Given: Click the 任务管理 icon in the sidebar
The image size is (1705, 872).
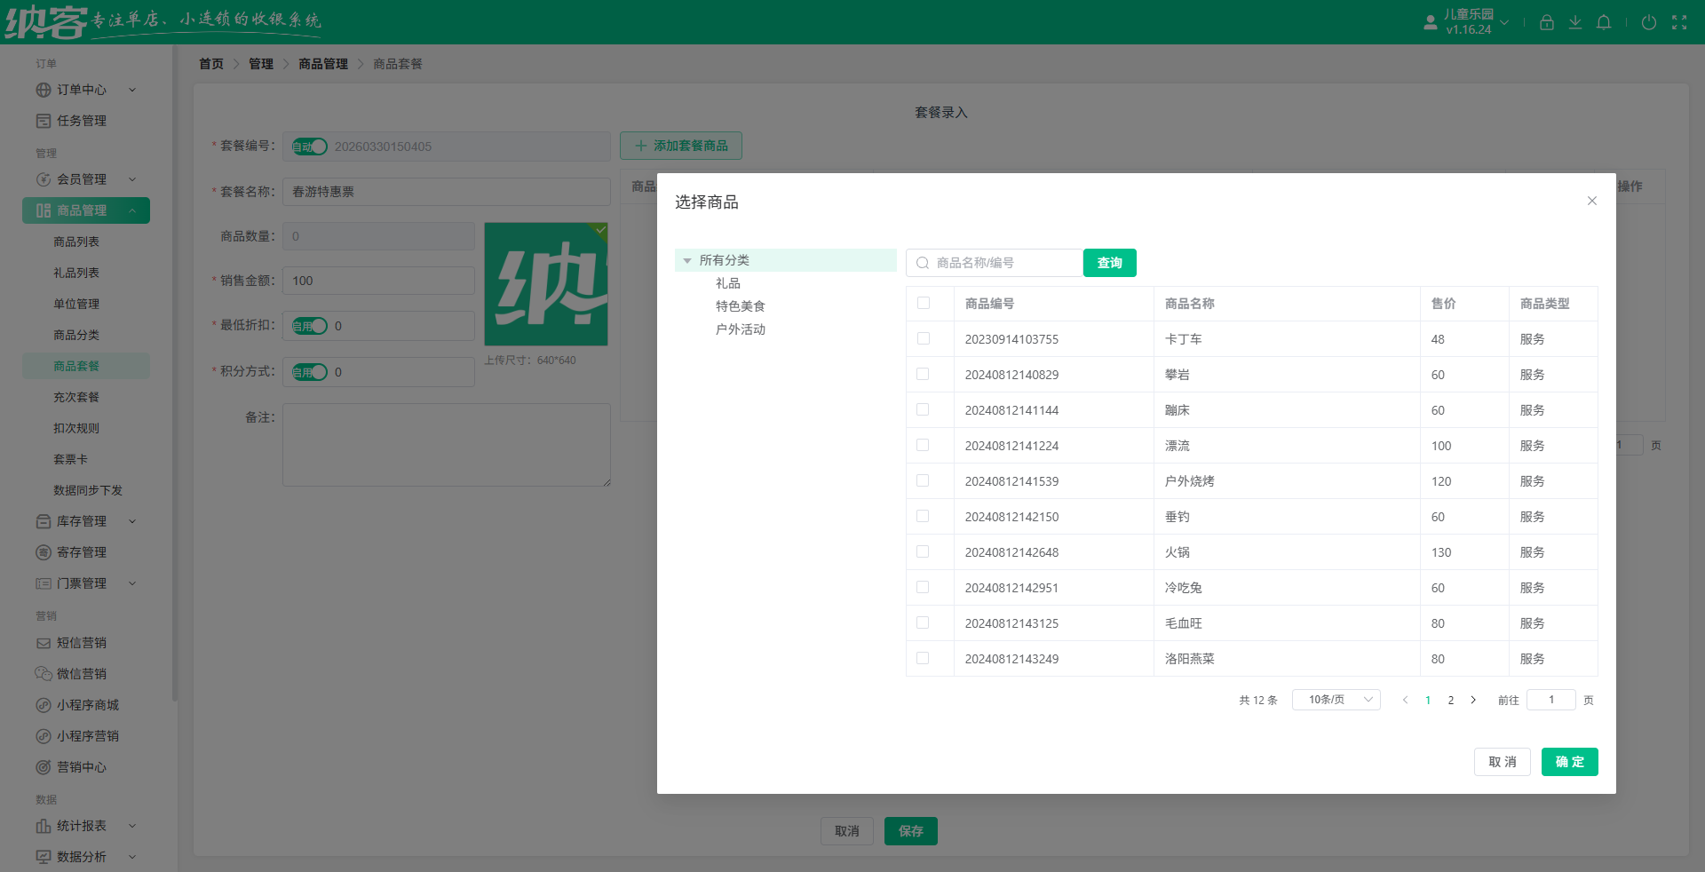Looking at the screenshot, I should pyautogui.click(x=43, y=121).
